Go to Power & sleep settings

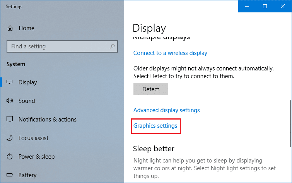[36, 157]
